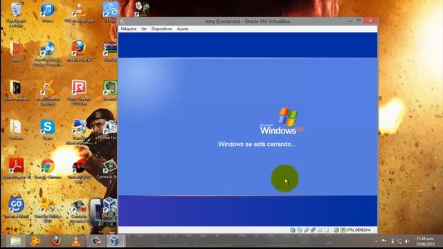The image size is (443, 249).
Task: Select the Nueva carpeta folder on desktop
Action: coord(17,91)
